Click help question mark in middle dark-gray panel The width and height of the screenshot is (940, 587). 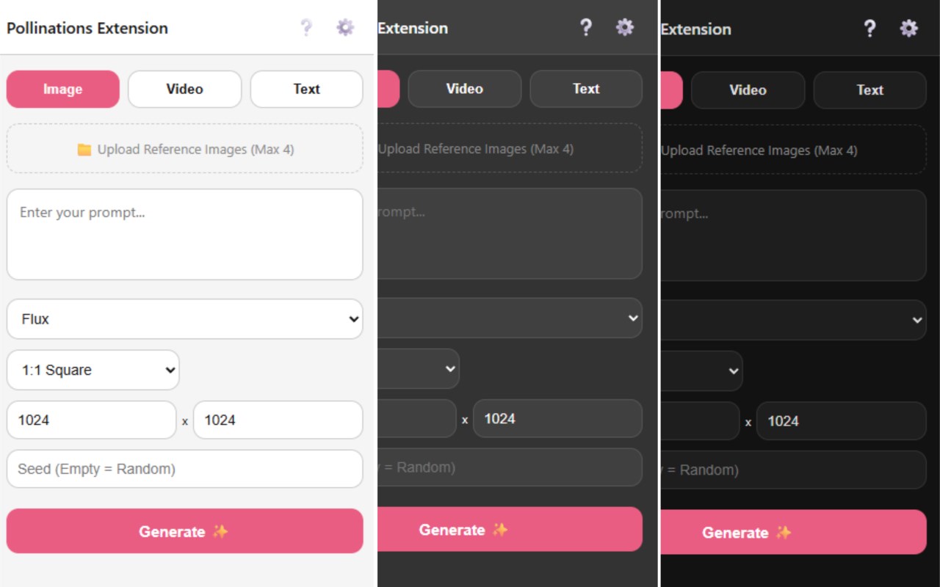[x=586, y=28]
